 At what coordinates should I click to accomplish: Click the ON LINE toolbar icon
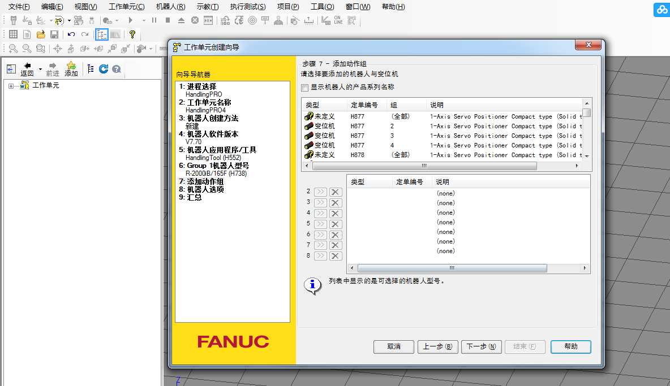click(x=338, y=20)
